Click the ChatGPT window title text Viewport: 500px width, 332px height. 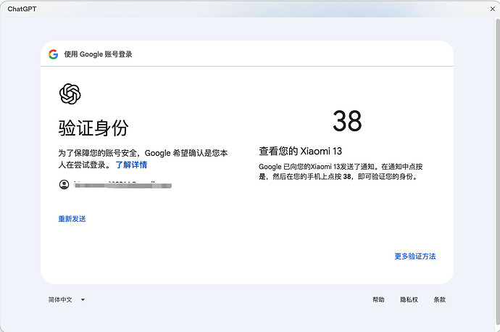22,9
